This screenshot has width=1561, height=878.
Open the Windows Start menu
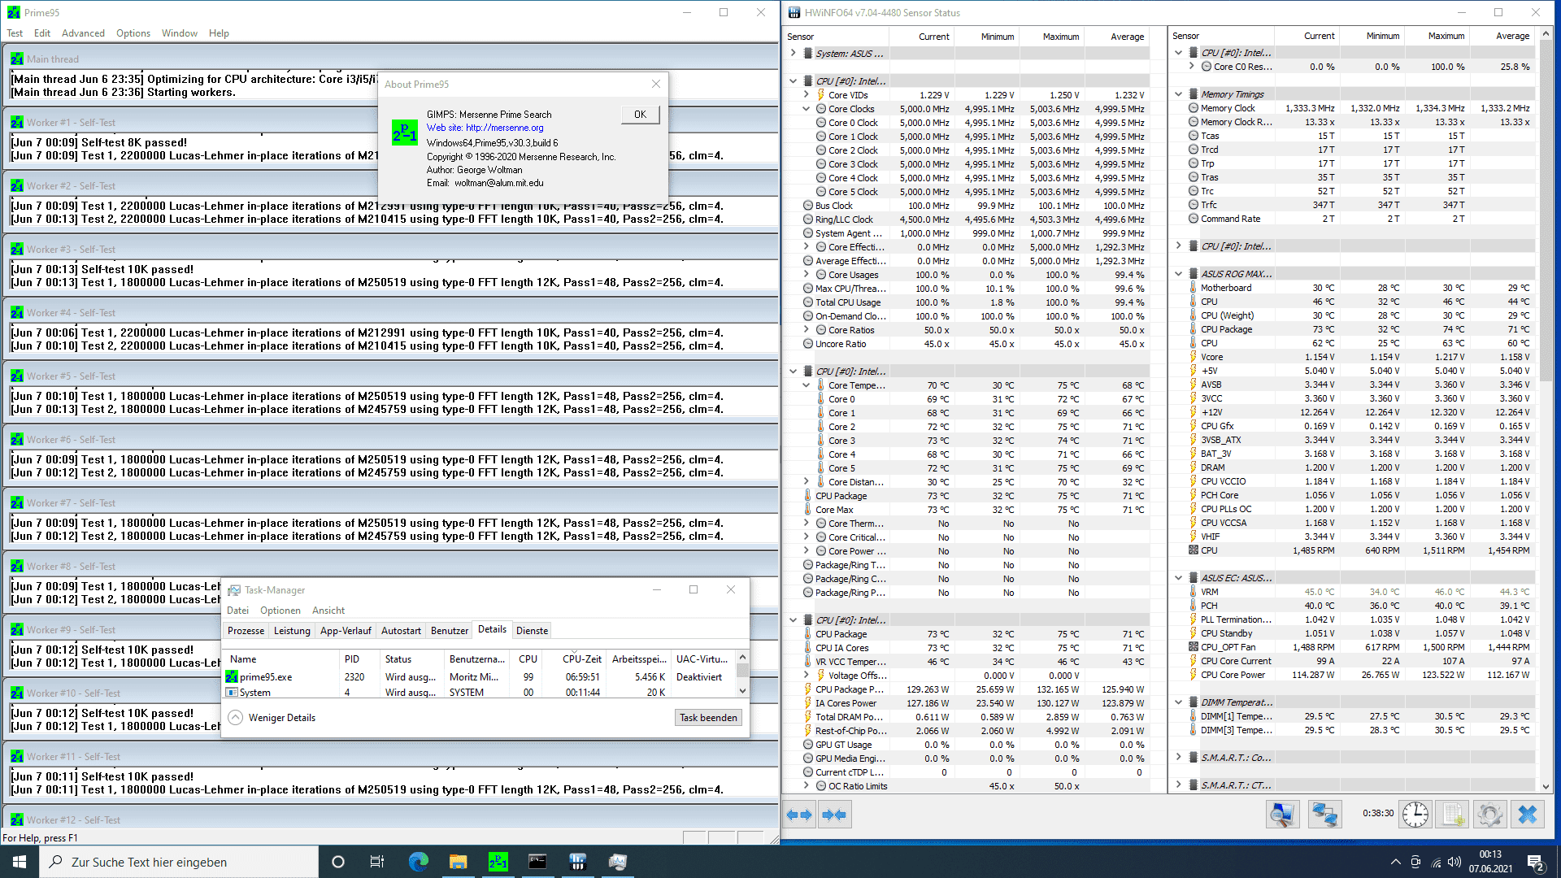click(20, 862)
